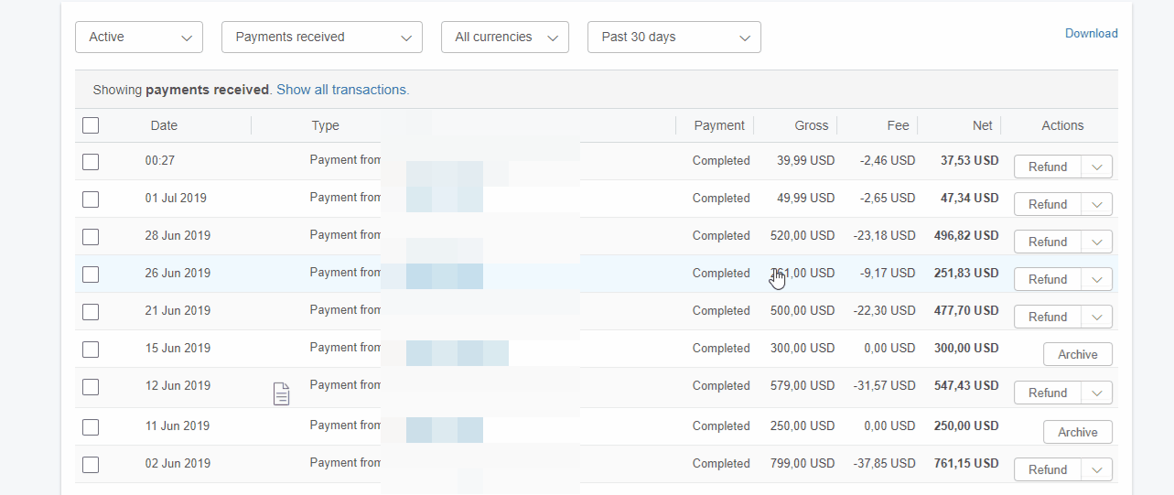The height and width of the screenshot is (495, 1174).
Task: Expand Refund options arrow for 01 Jul 2019
Action: (x=1097, y=204)
